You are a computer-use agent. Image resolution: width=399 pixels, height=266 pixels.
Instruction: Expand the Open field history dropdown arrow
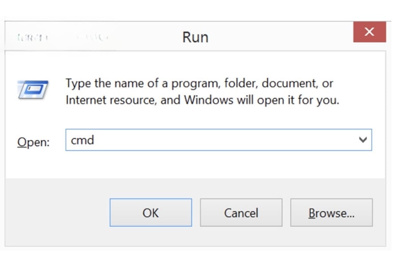(363, 140)
